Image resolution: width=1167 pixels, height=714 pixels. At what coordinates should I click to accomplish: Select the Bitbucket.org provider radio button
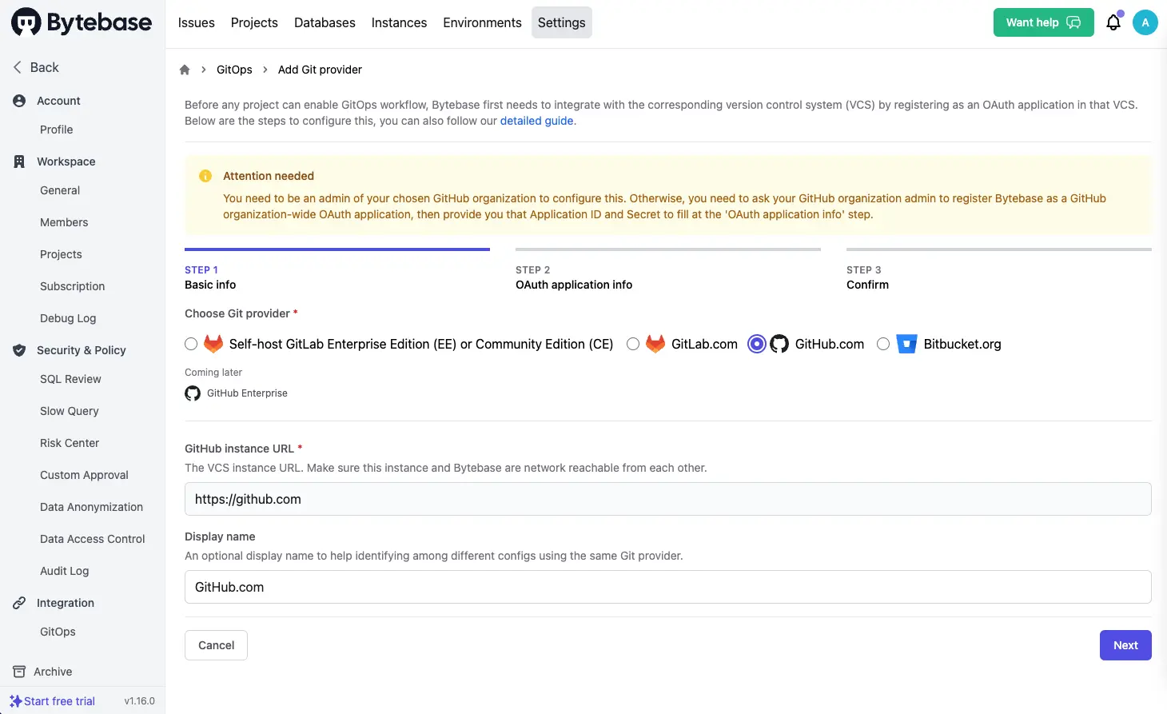pyautogui.click(x=883, y=343)
